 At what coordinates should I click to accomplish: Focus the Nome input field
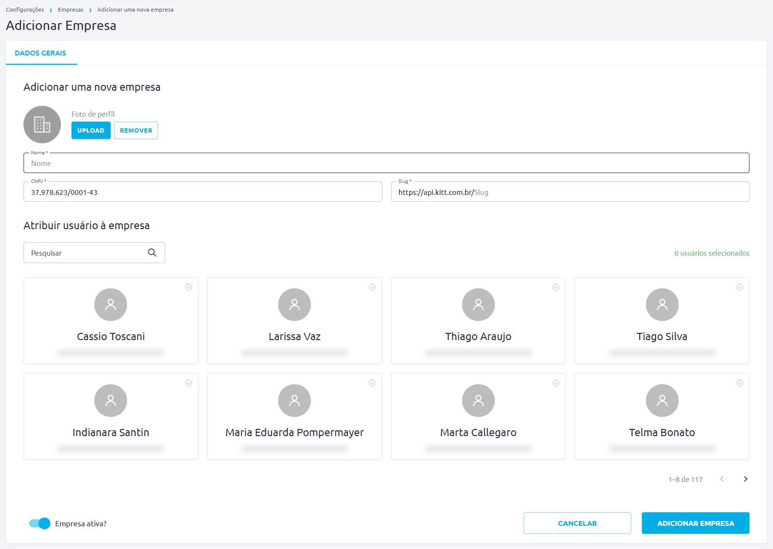click(x=386, y=163)
